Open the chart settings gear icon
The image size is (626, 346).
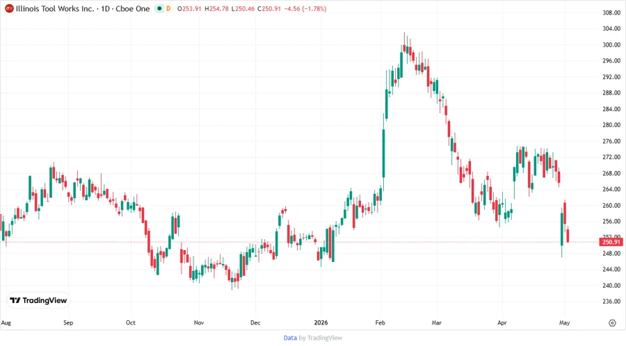(612, 323)
